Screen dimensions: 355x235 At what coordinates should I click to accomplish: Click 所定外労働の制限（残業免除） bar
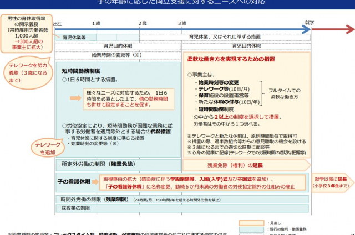pyautogui.click(x=118, y=165)
